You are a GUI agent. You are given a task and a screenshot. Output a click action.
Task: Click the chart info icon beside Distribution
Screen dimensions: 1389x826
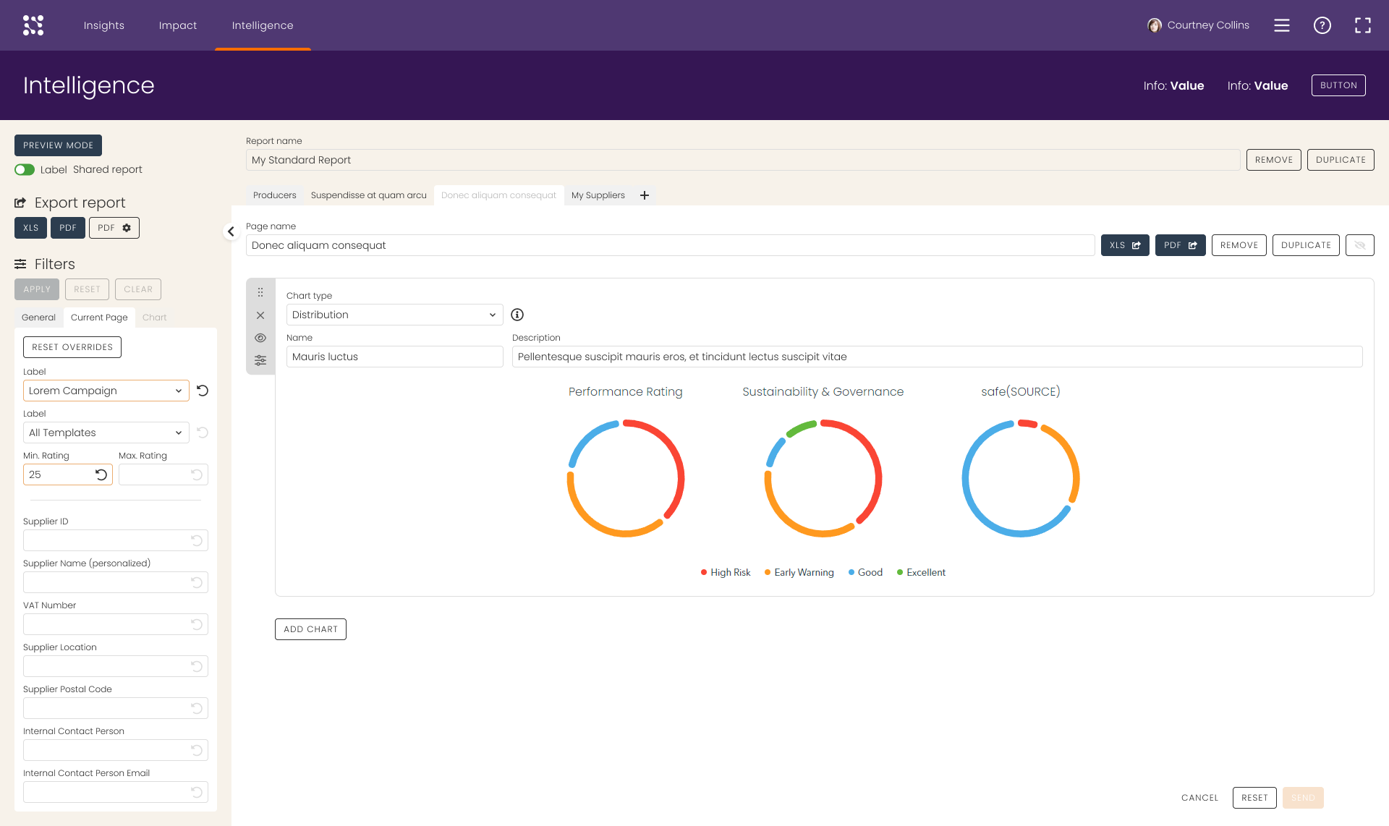pyautogui.click(x=517, y=315)
